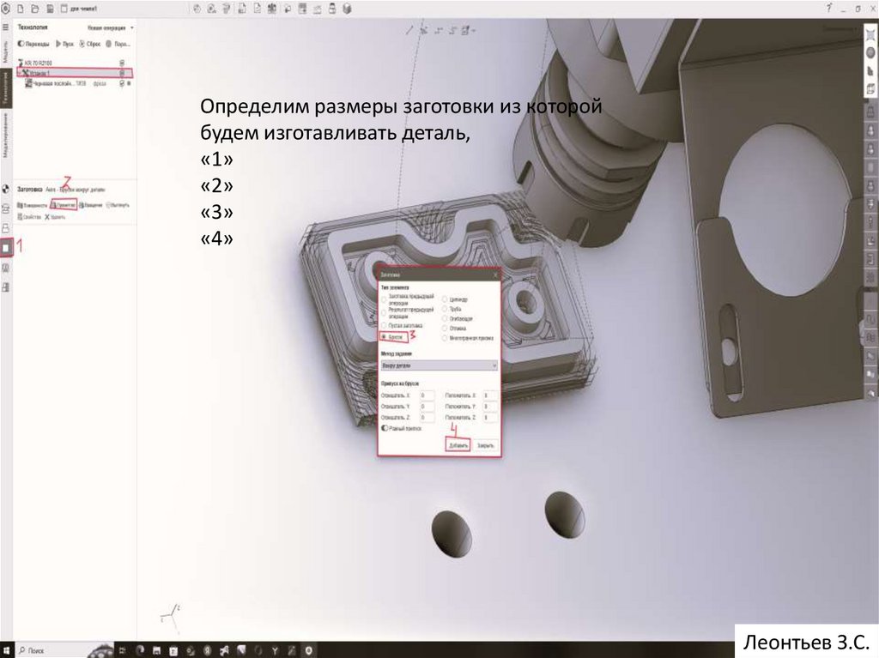Select the Многогранная призма radio button
The image size is (879, 658).
coord(446,339)
